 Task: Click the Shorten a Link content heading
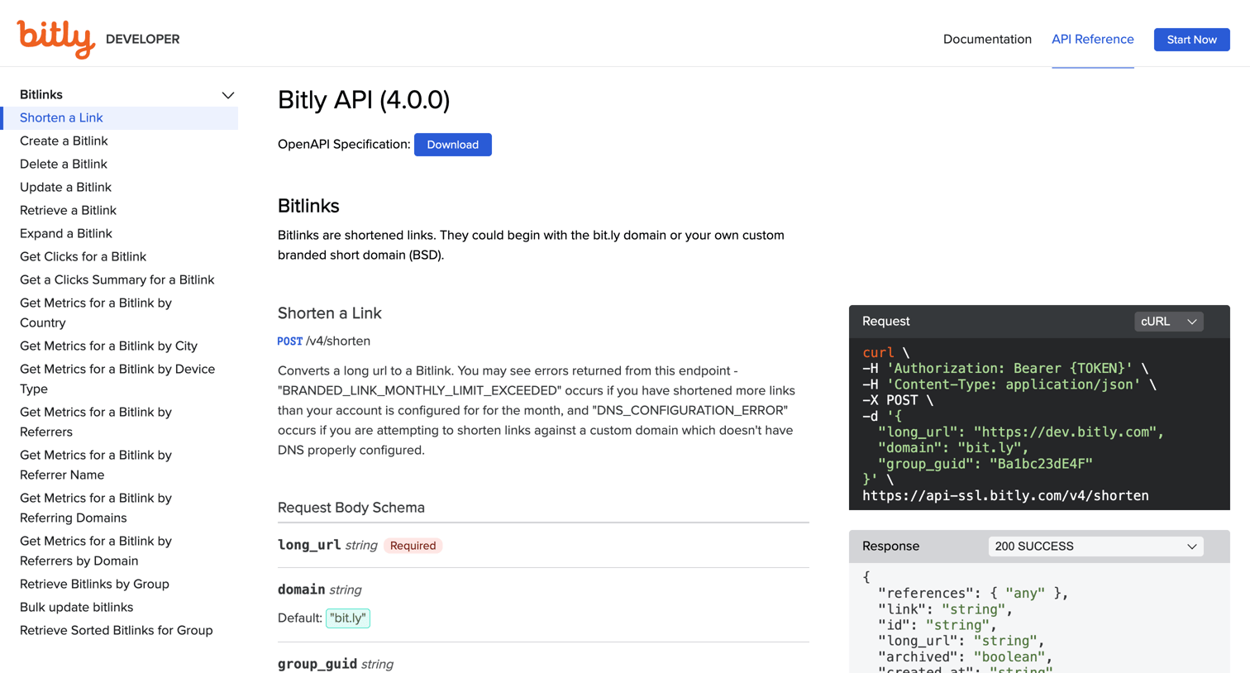click(329, 313)
